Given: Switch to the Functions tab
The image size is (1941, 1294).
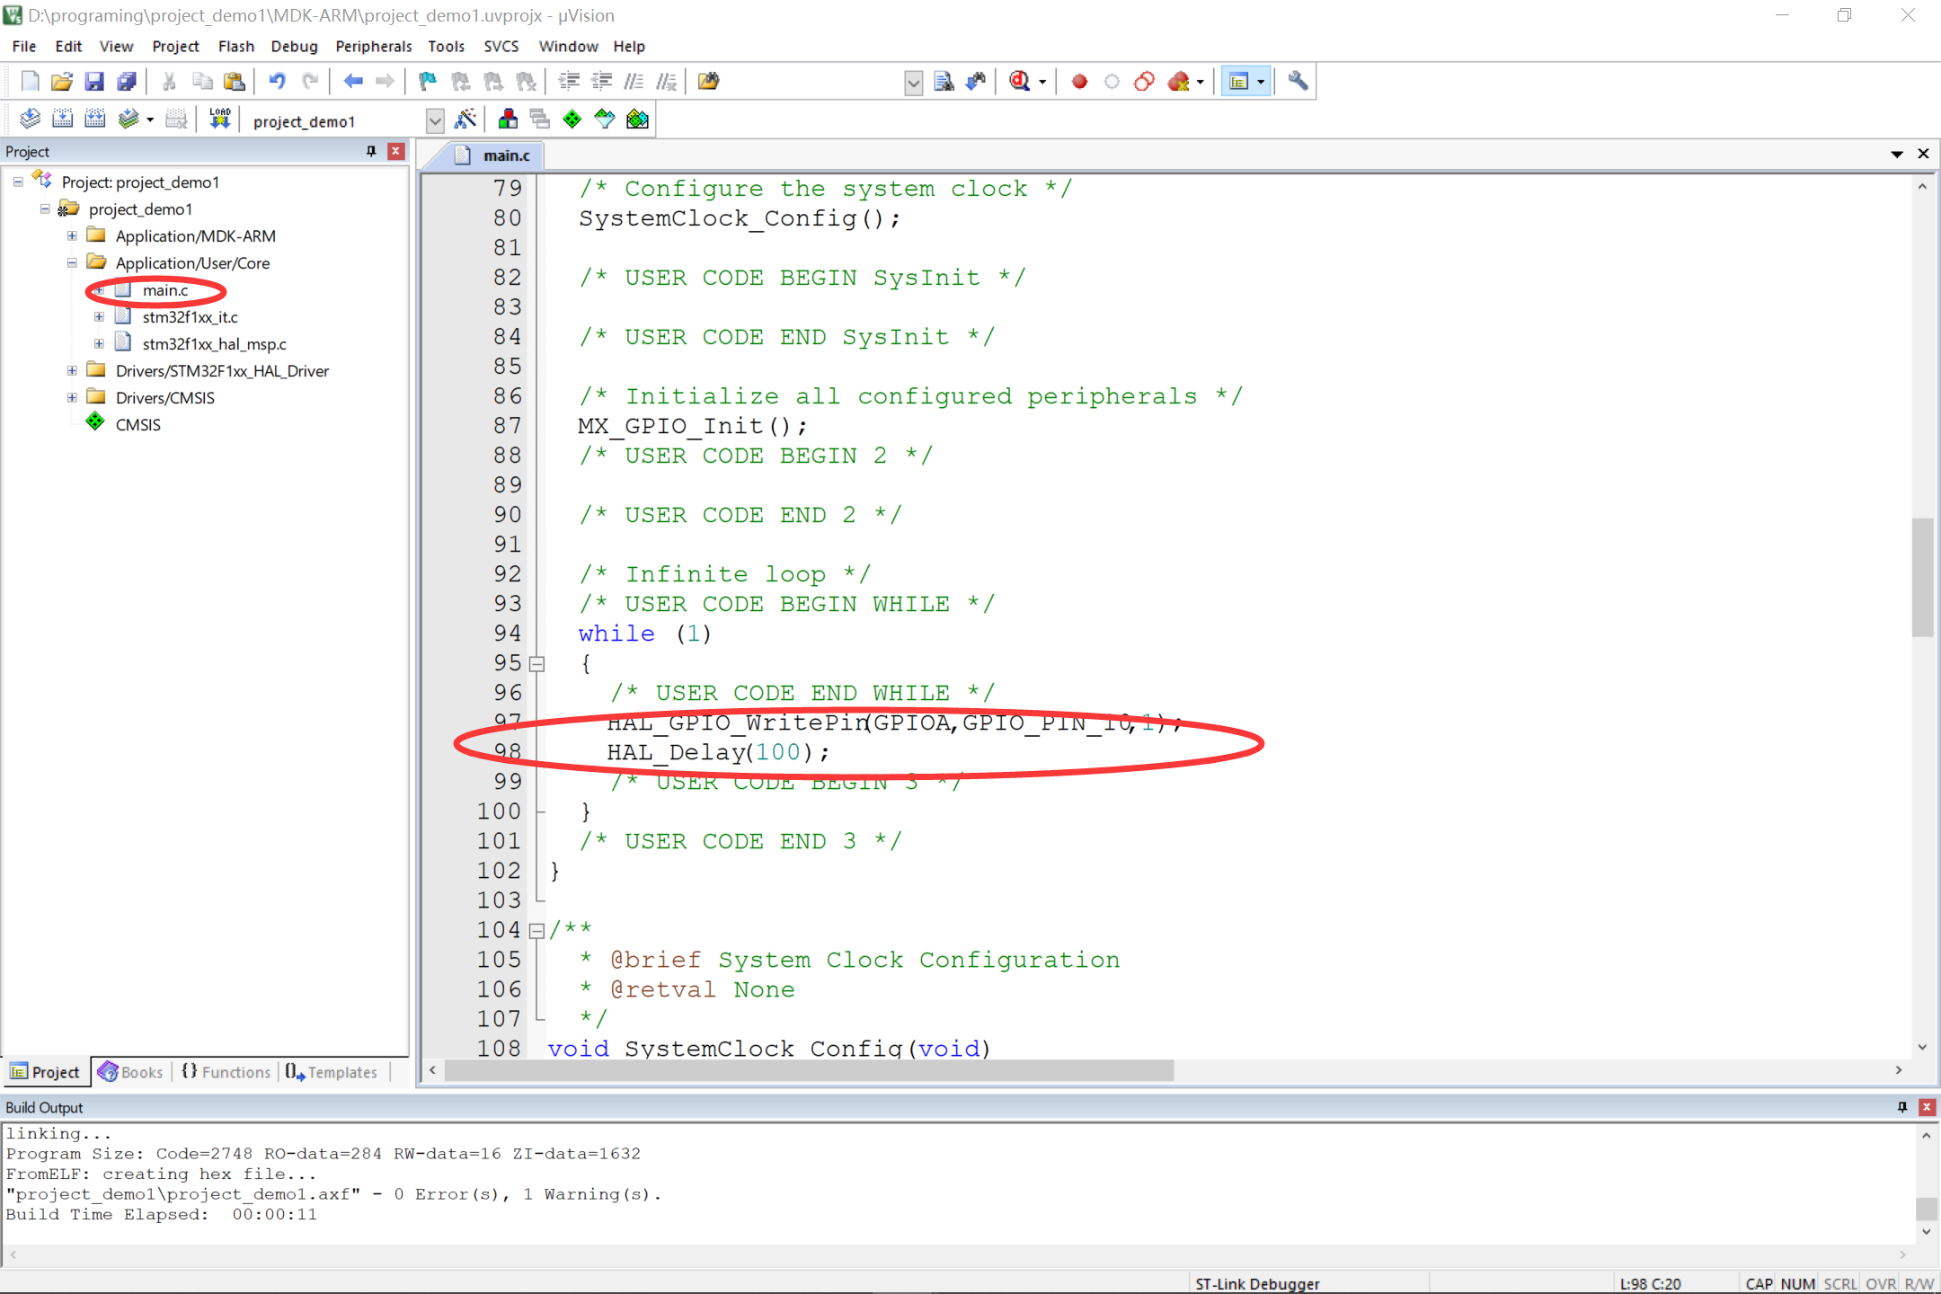Looking at the screenshot, I should pos(226,1072).
